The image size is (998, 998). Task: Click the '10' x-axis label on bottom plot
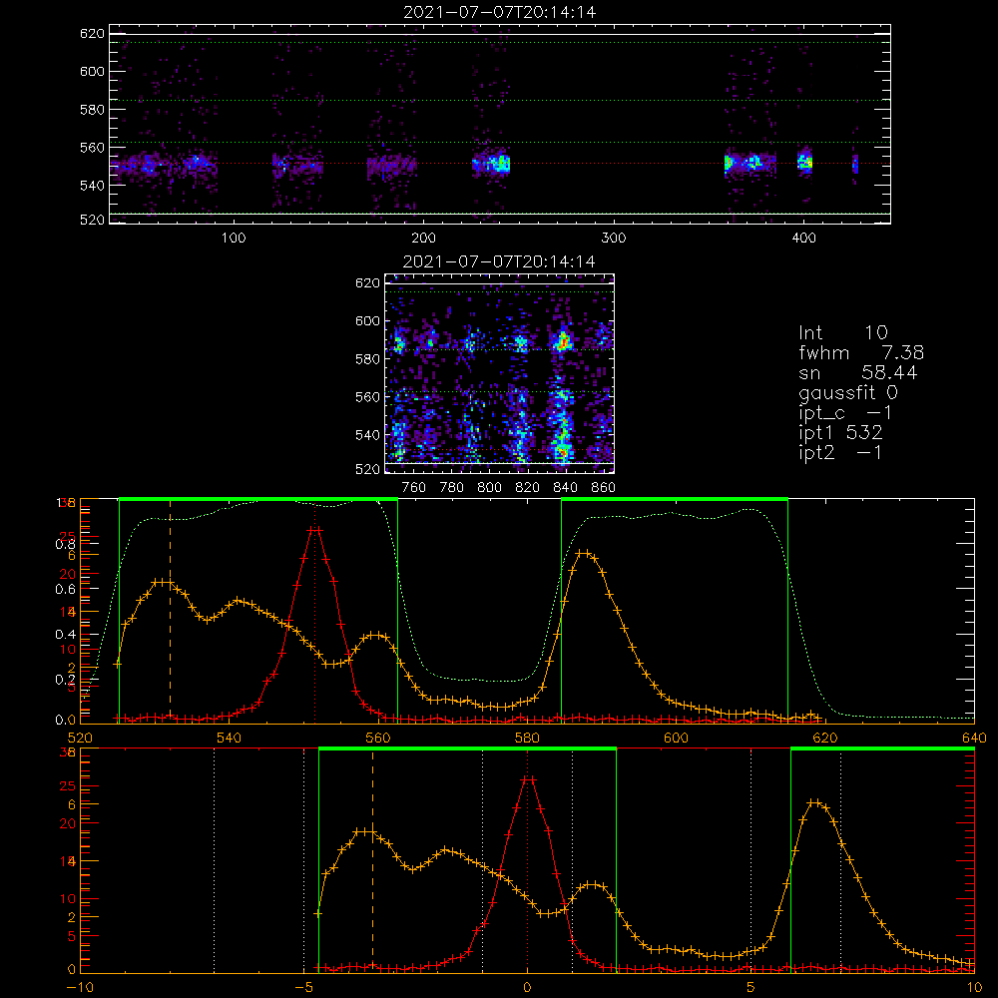click(x=974, y=988)
